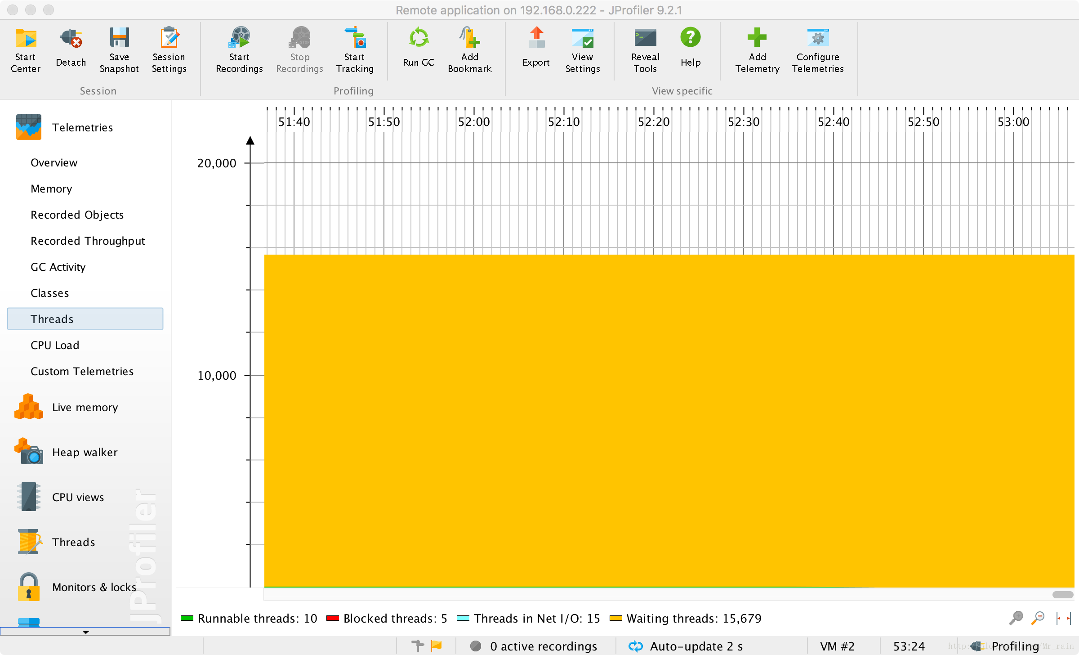Click 0 active recordings status
The height and width of the screenshot is (655, 1079).
pos(534,646)
